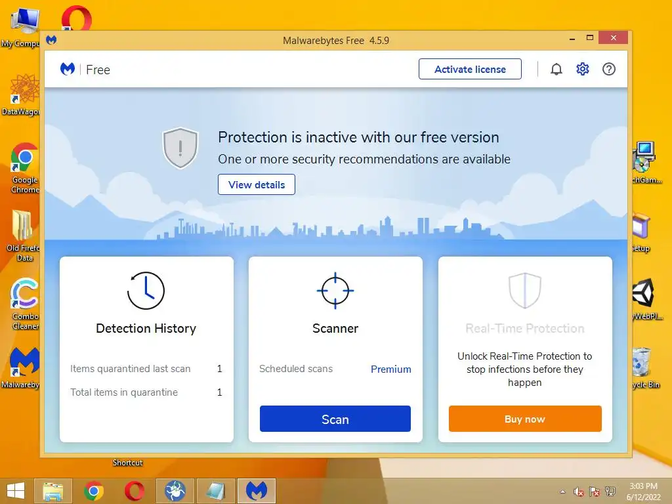Click the Scanner crosshair icon
This screenshot has width=672, height=504.
coord(335,291)
